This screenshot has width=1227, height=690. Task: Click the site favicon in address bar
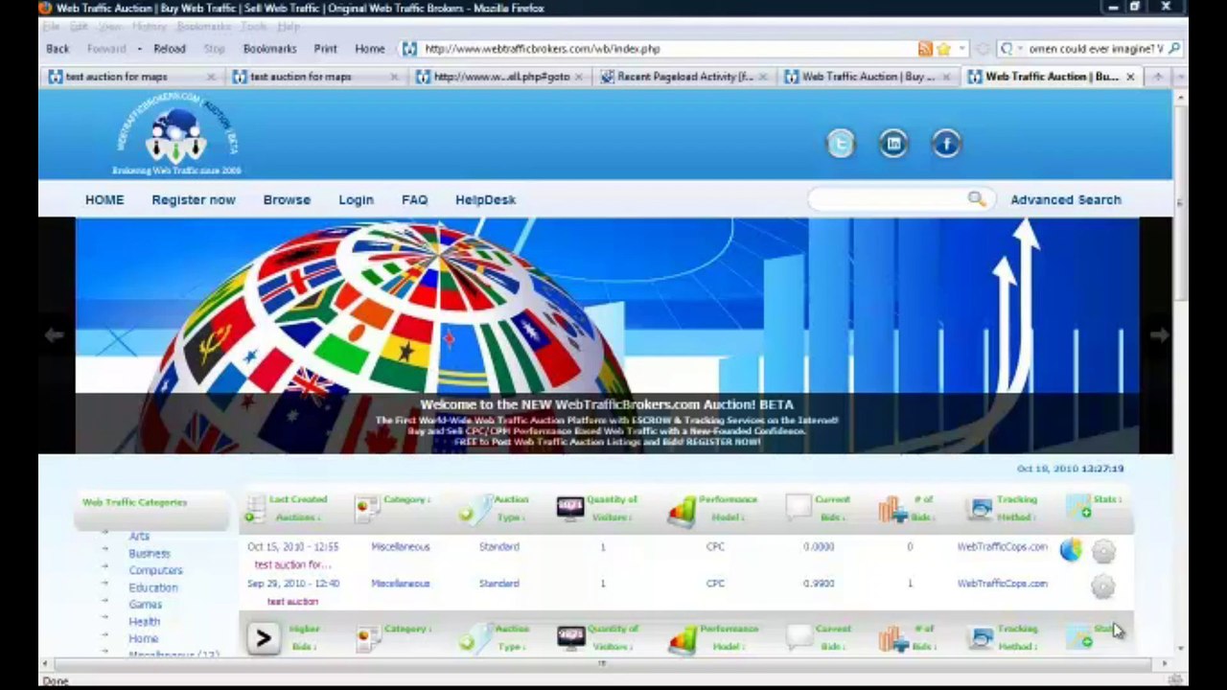click(x=409, y=49)
